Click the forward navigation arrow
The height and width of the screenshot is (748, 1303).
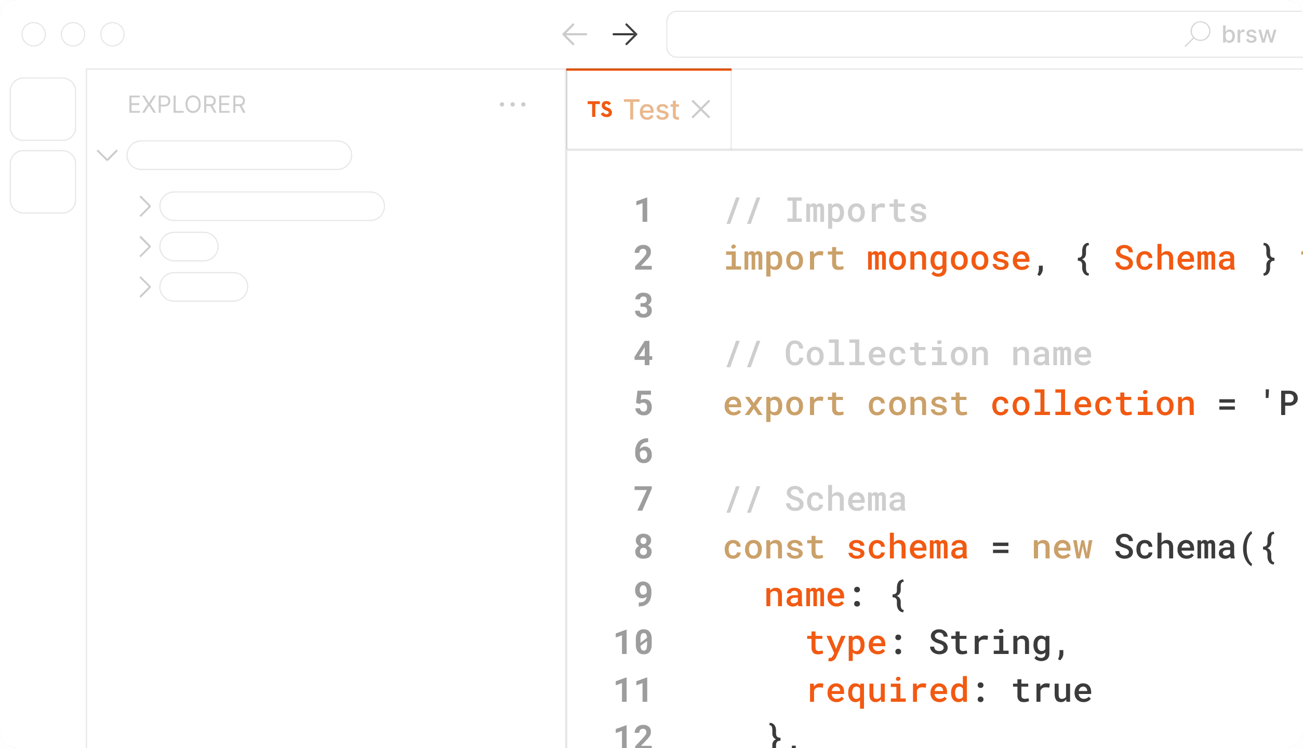[x=624, y=35]
